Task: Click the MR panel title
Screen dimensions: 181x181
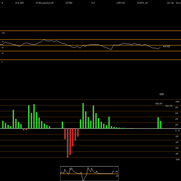Action: coord(161,94)
